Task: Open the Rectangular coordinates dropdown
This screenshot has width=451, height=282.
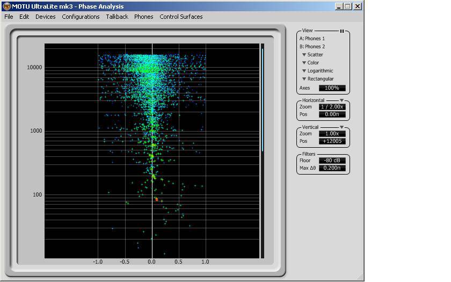Action: coord(318,79)
